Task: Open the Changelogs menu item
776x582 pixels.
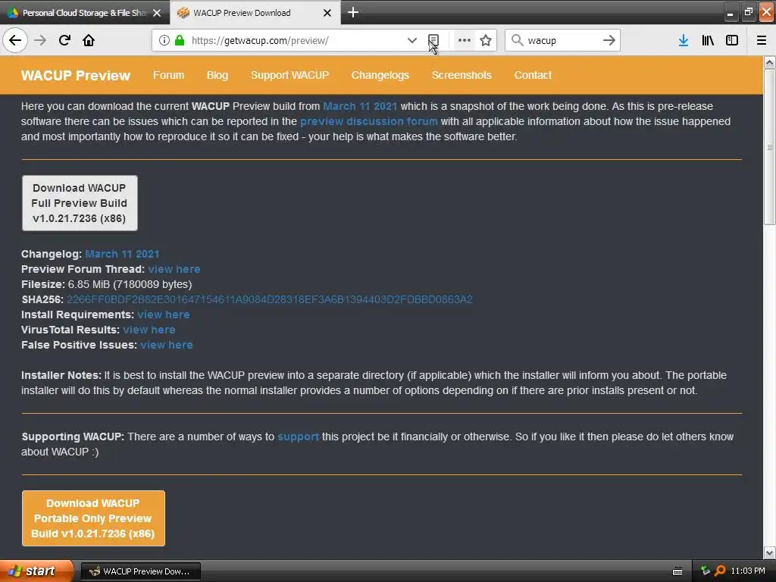Action: [x=380, y=75]
